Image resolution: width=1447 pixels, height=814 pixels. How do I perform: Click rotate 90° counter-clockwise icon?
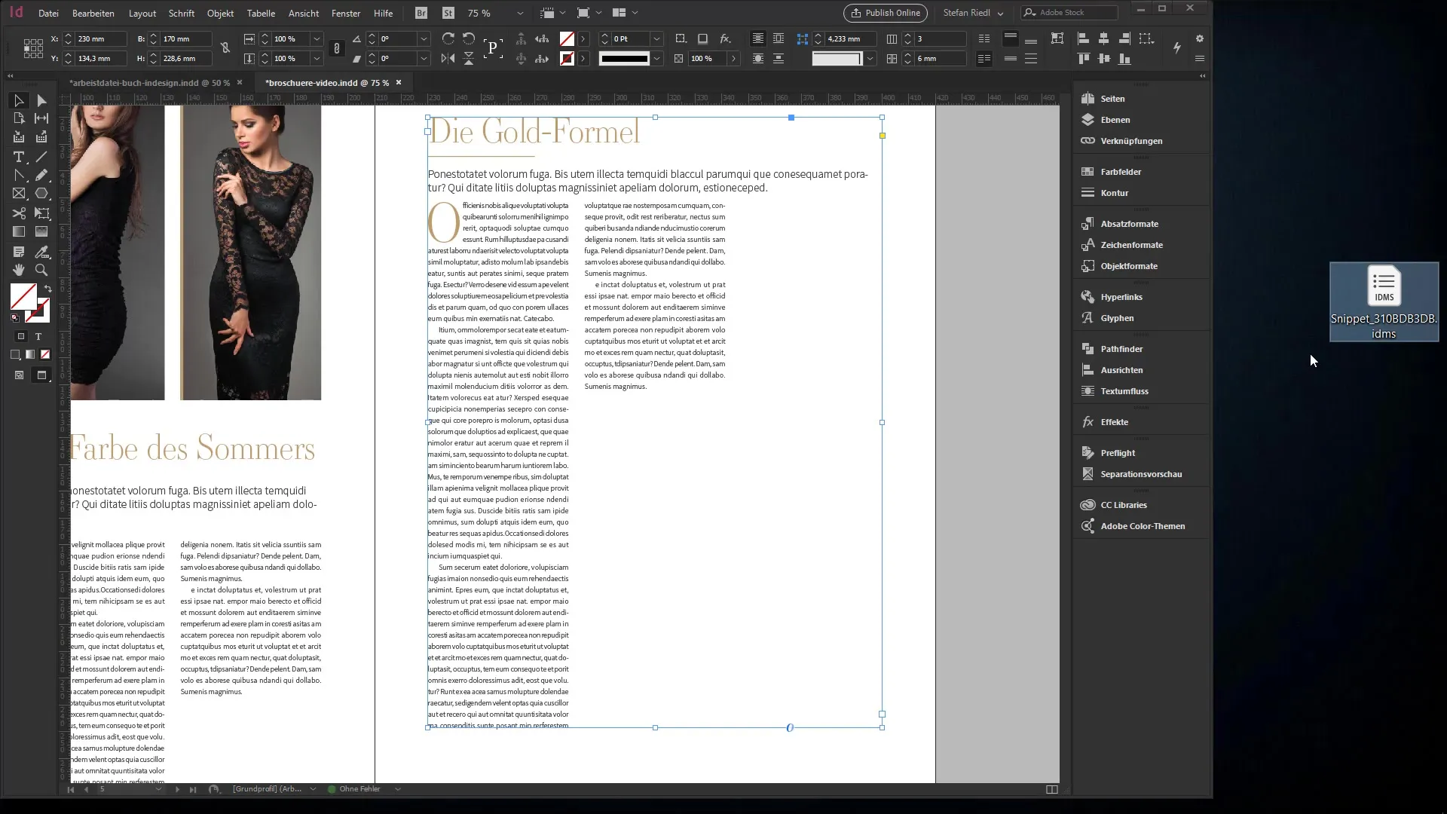(469, 38)
